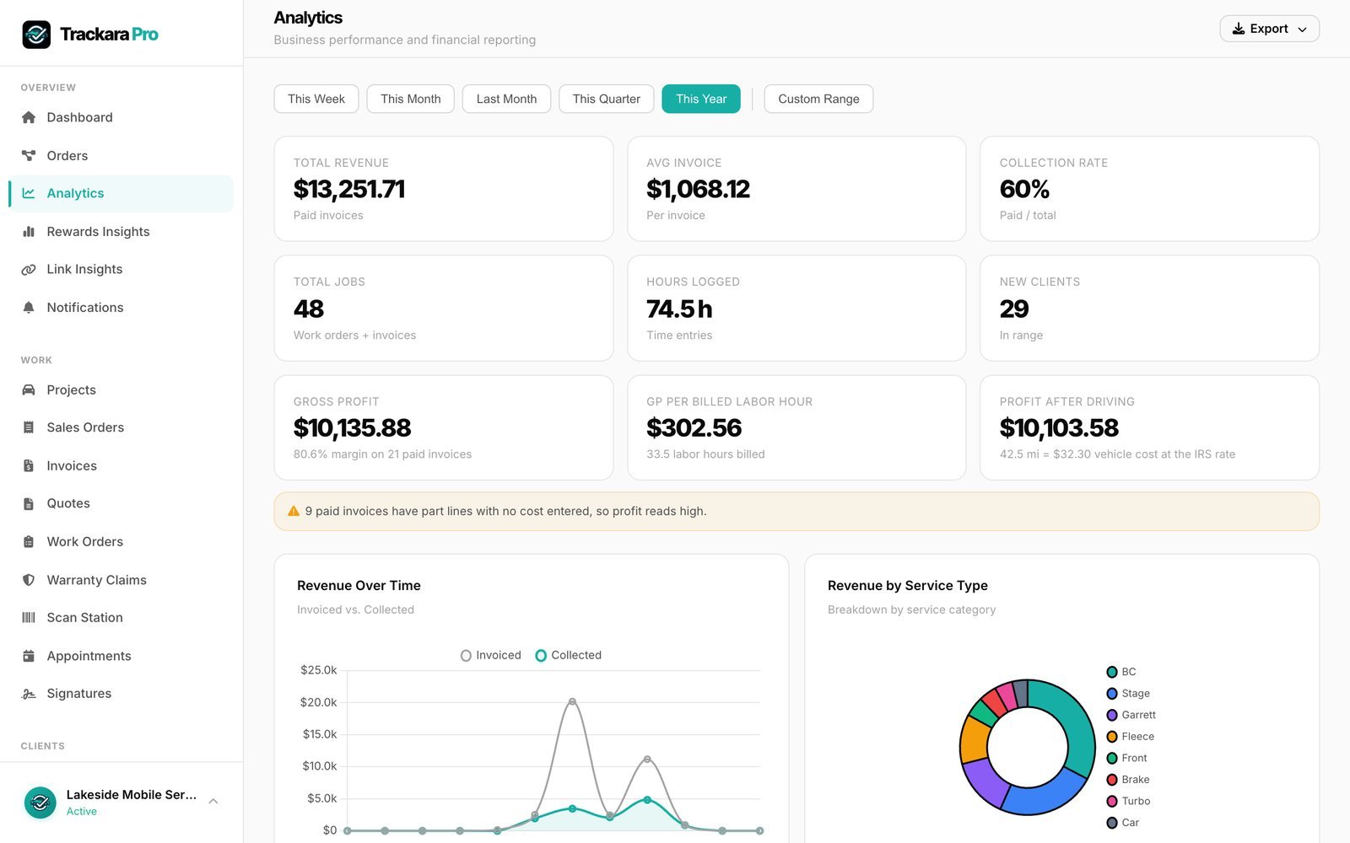Open Dashboard via its home icon
Screen dimensions: 1350x843
(x=29, y=117)
